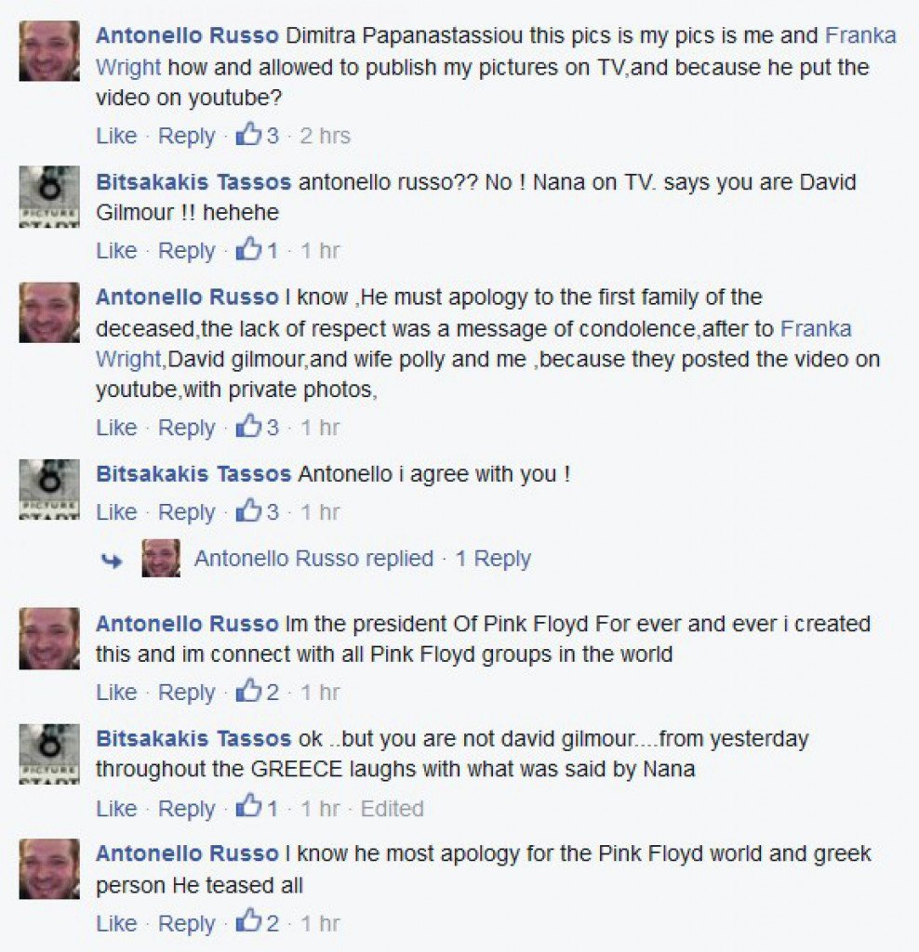
Task: Click the thumbs-up icon on the 'president Of Pink Floyd' comment
Action: coord(248,691)
